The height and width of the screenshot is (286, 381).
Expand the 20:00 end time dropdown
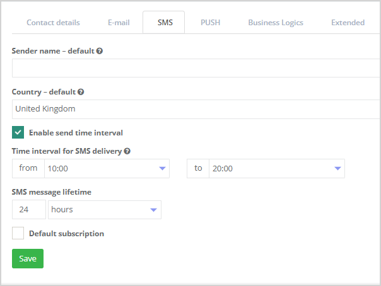click(276, 169)
